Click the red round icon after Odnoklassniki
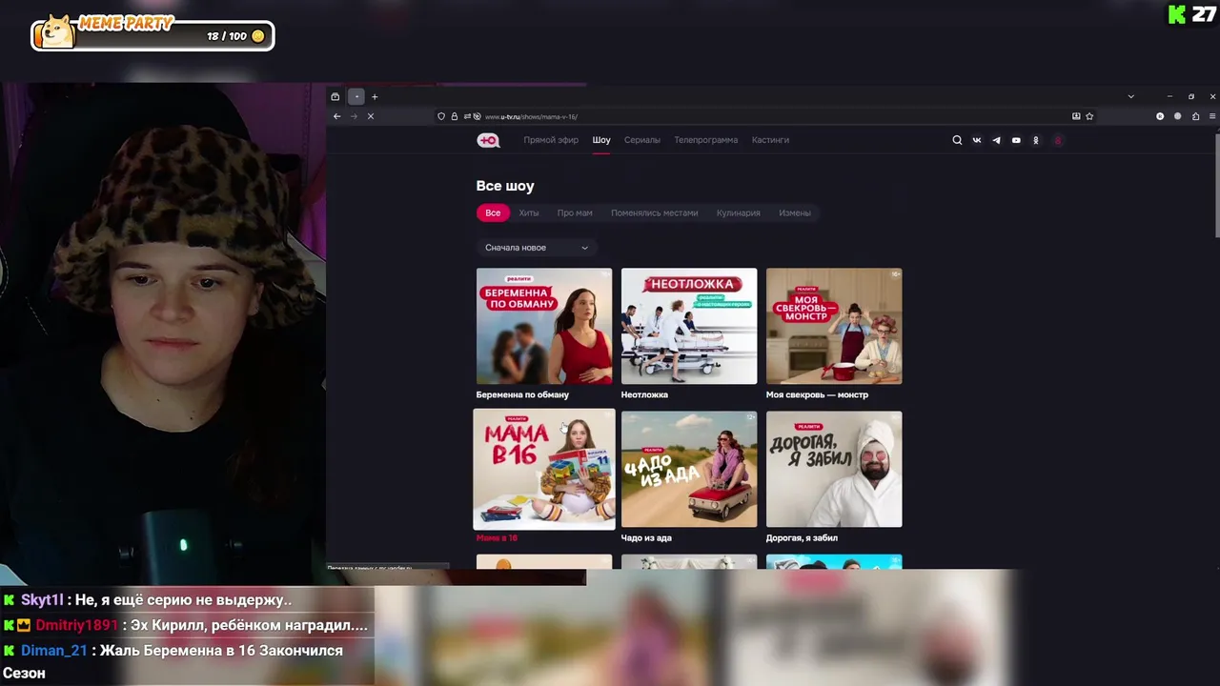 click(1058, 140)
